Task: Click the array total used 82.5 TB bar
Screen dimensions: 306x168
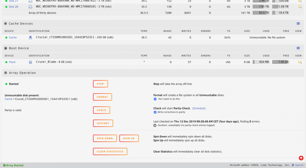Action: (x=261, y=13)
